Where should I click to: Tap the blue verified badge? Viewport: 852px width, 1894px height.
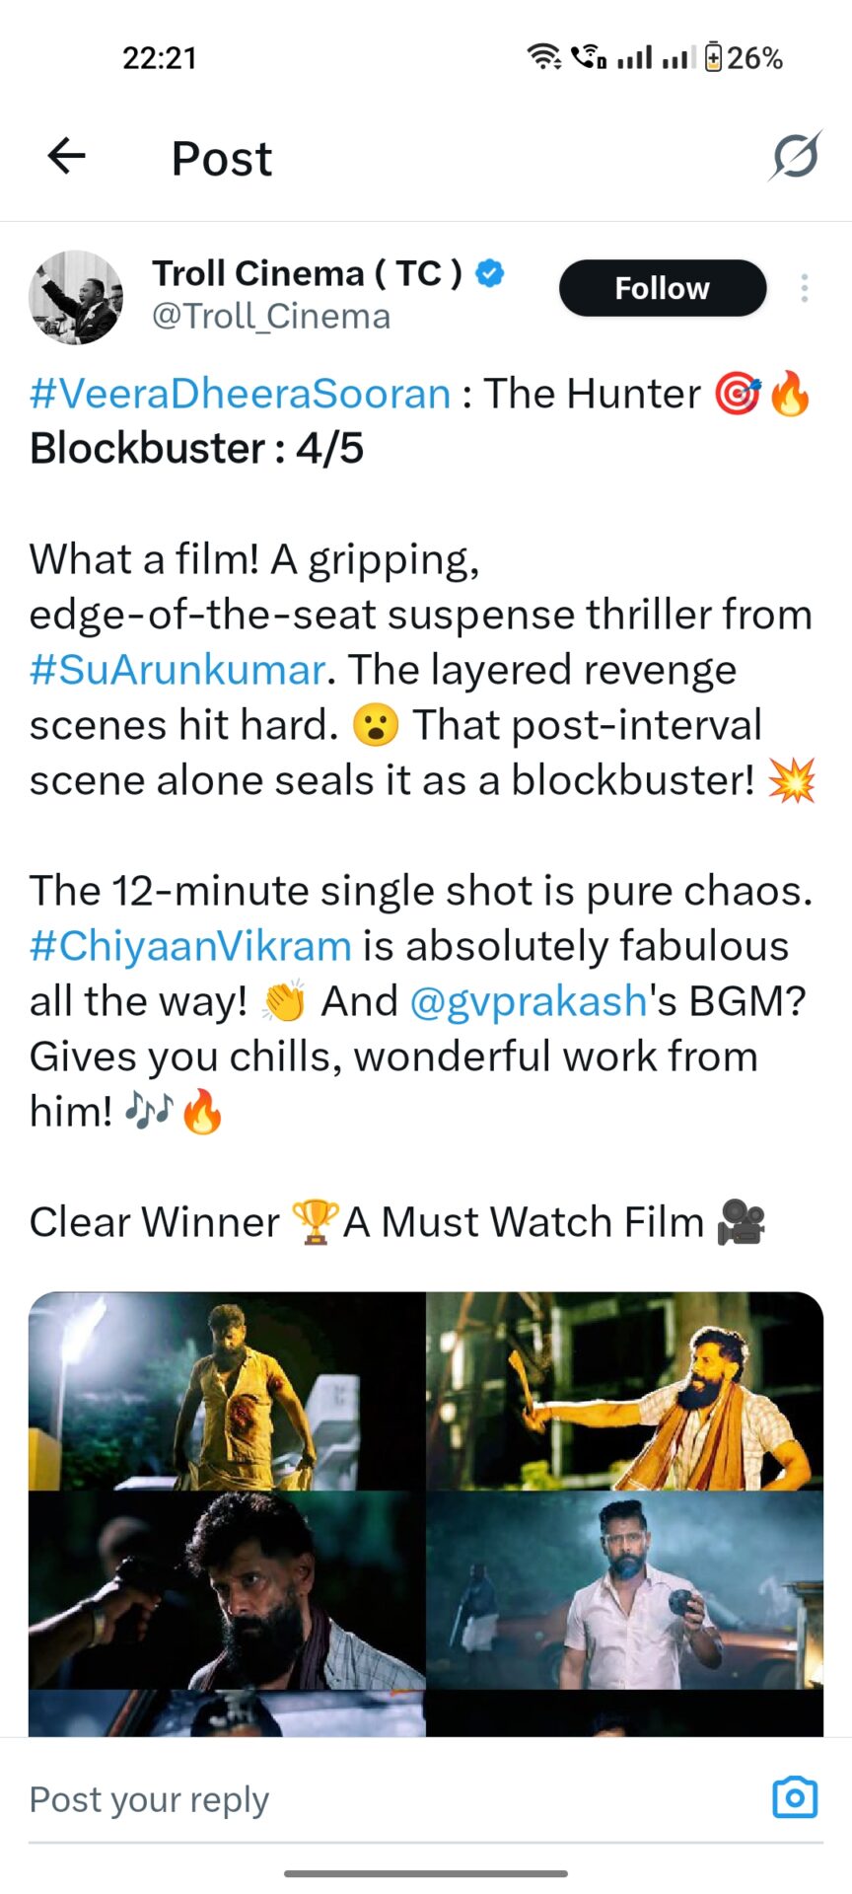click(x=489, y=273)
